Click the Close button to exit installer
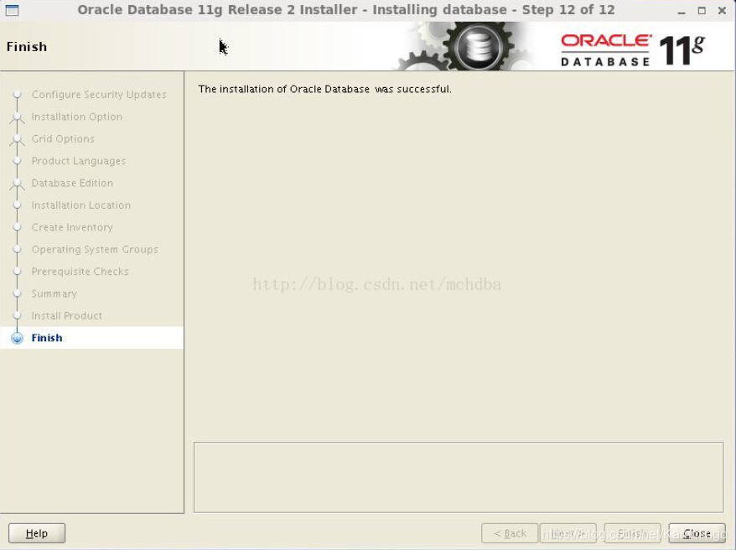 click(x=697, y=533)
